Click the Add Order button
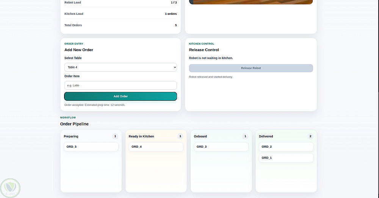This screenshot has width=379, height=198. point(121,96)
